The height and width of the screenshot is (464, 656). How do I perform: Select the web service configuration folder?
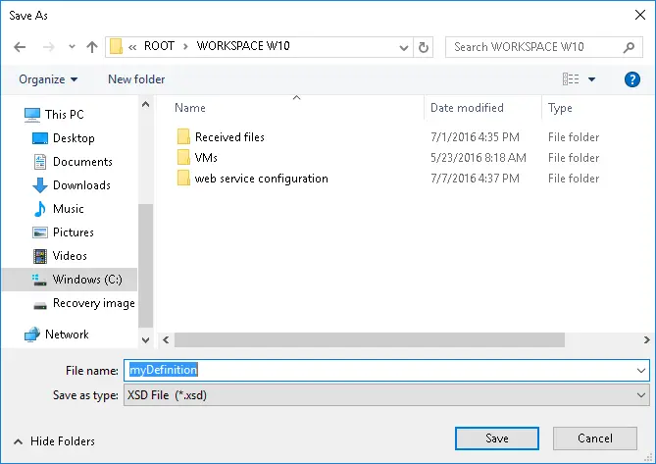click(261, 179)
